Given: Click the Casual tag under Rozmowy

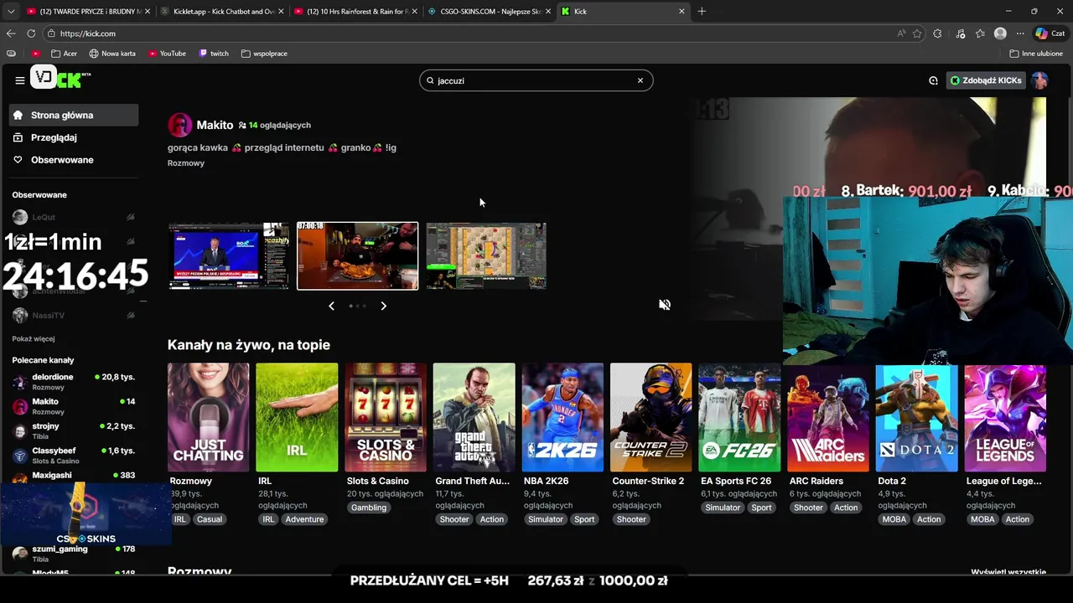Looking at the screenshot, I should click(x=210, y=519).
